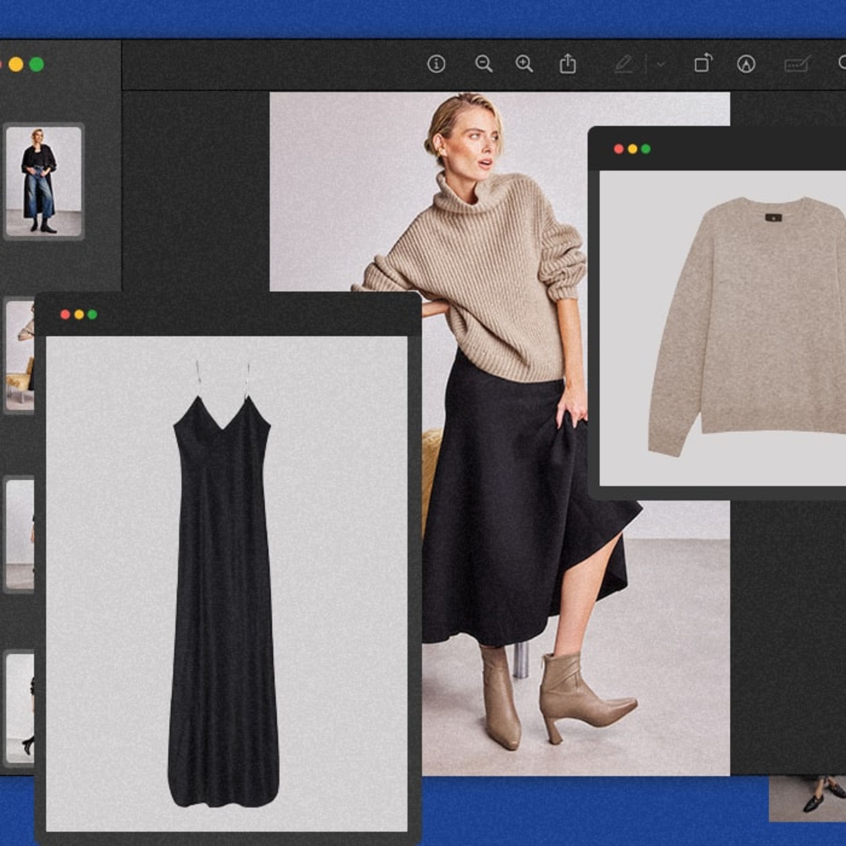The height and width of the screenshot is (846, 846).
Task: Select the black coat and jeans thumbnail
Action: (x=44, y=181)
